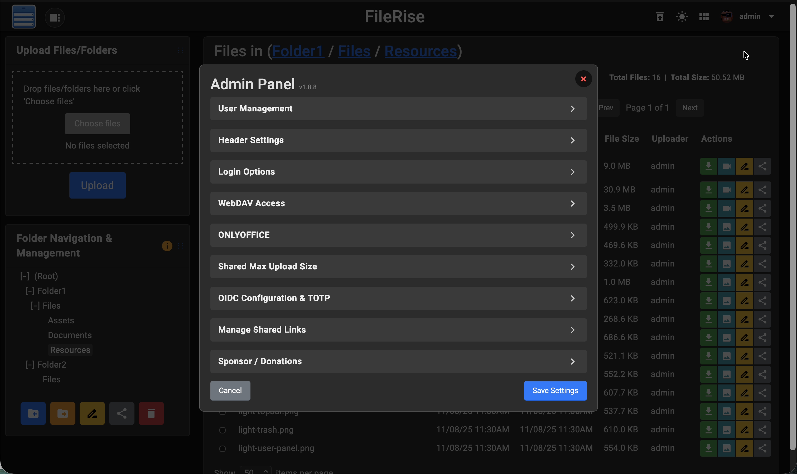Check the light-trash.png checkbox
This screenshot has height=474, width=797.
223,430
